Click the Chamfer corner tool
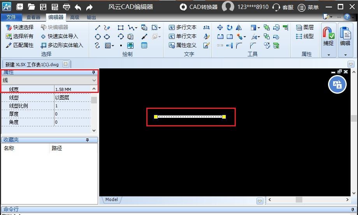This screenshot has width=358, height=215. pos(253,45)
